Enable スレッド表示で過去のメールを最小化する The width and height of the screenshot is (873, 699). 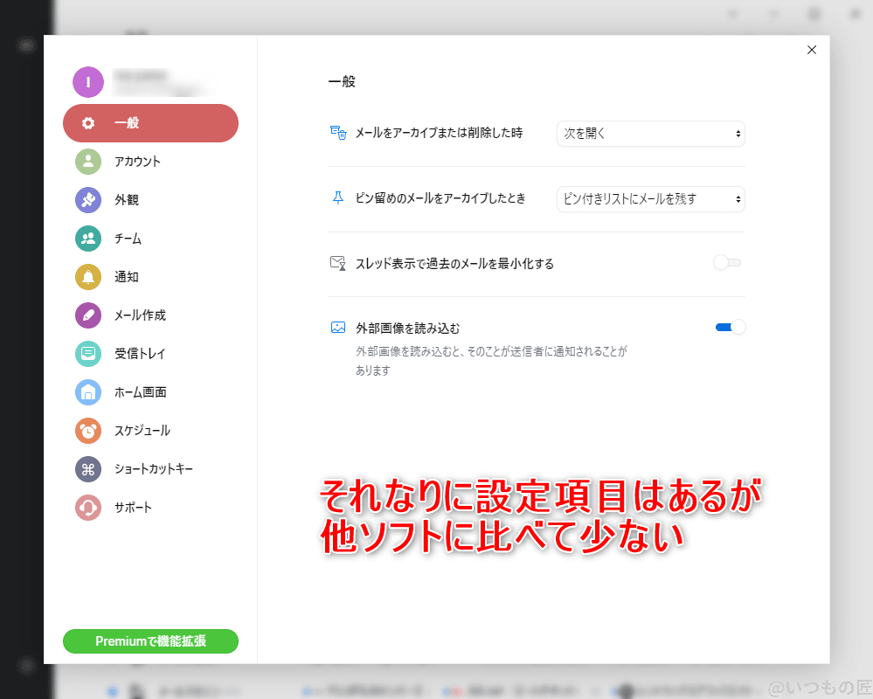[726, 261]
